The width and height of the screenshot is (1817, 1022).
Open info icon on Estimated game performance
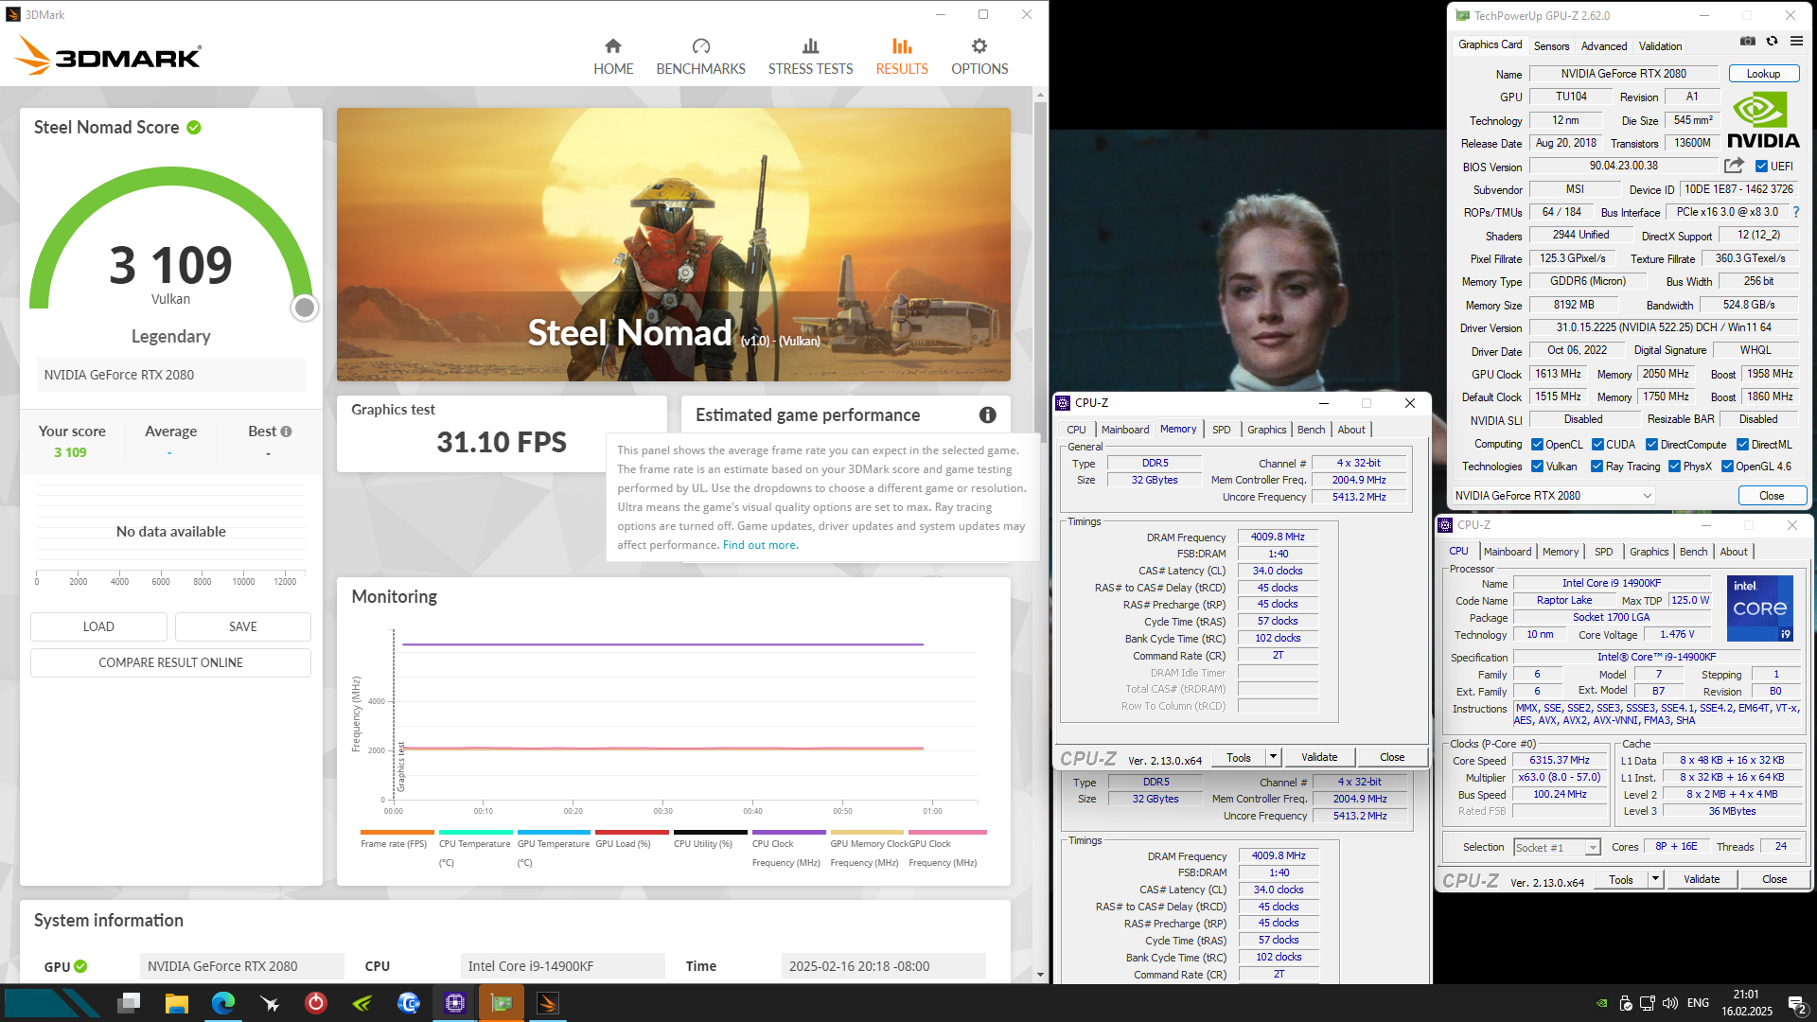tap(987, 415)
